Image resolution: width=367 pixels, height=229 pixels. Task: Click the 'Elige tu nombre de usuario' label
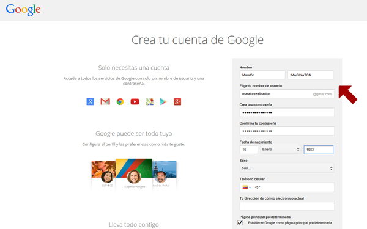tap(261, 86)
